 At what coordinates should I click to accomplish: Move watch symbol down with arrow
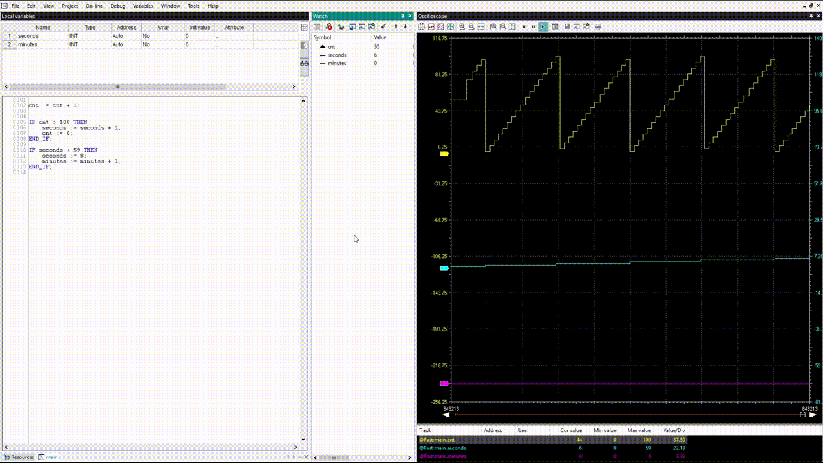click(405, 26)
